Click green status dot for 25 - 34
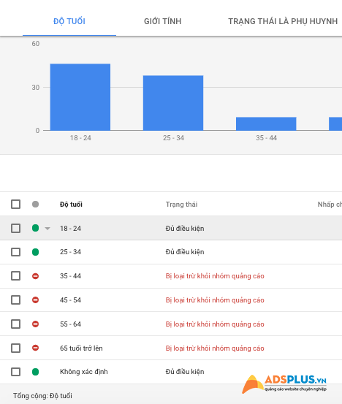 pos(35,252)
